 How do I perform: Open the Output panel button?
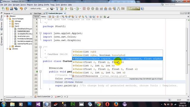click(7, 100)
